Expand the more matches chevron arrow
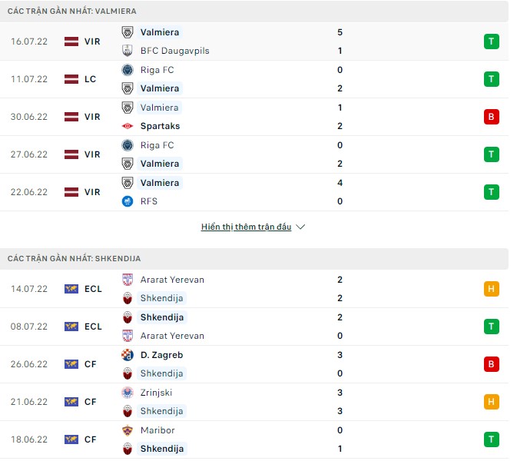This screenshot has width=517, height=461. pos(300,227)
